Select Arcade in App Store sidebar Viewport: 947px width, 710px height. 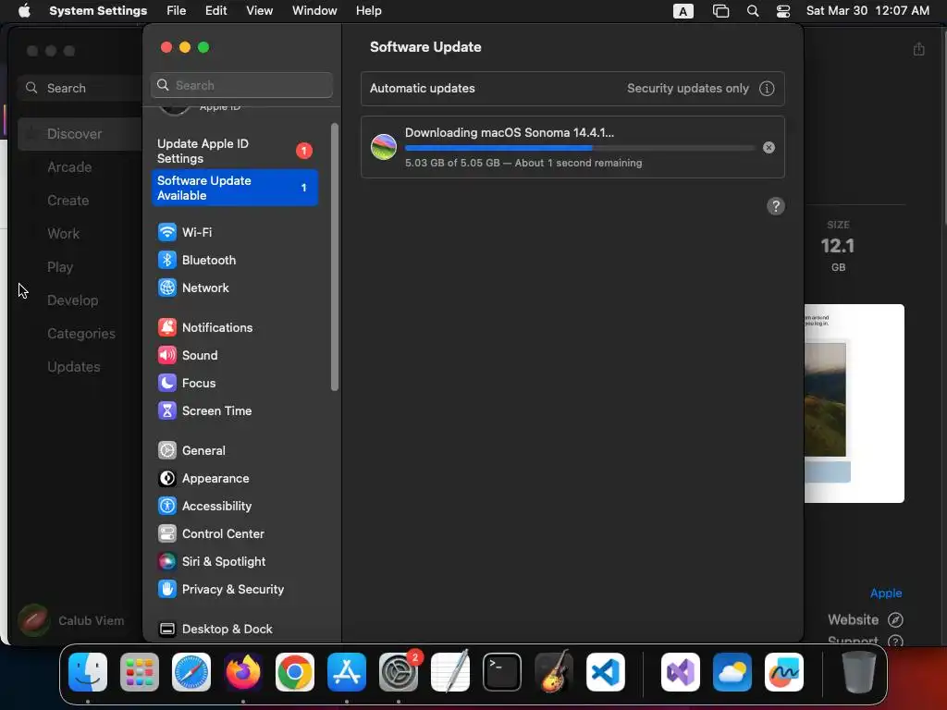pyautogui.click(x=69, y=167)
